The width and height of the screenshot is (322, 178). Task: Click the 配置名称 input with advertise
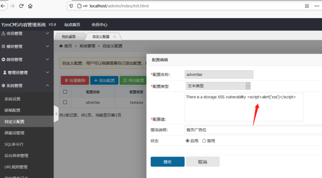[219, 75]
